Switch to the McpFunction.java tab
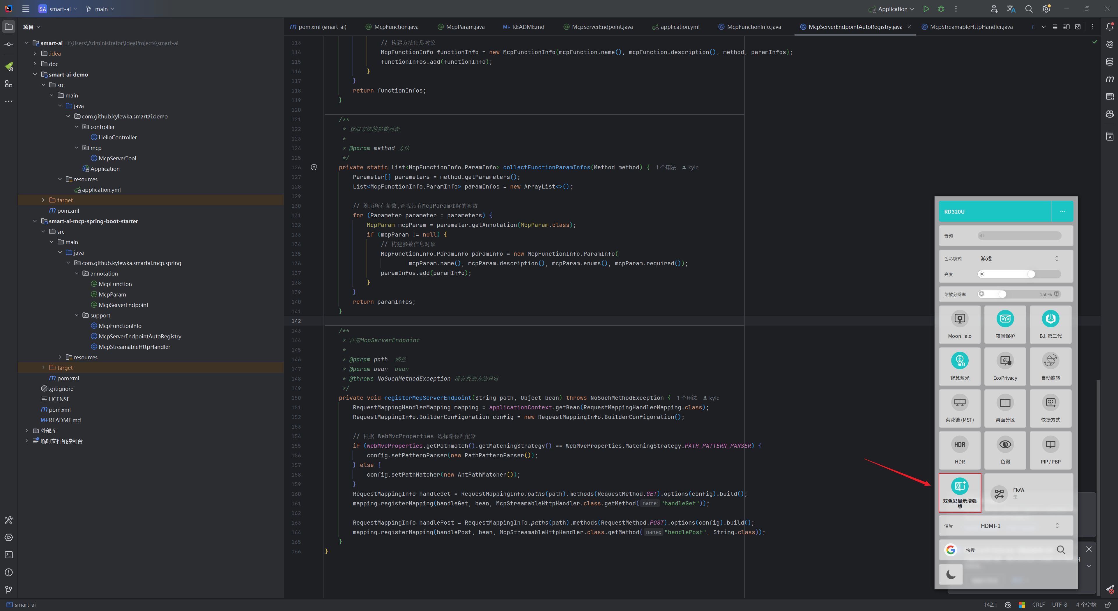The width and height of the screenshot is (1118, 611). [396, 27]
